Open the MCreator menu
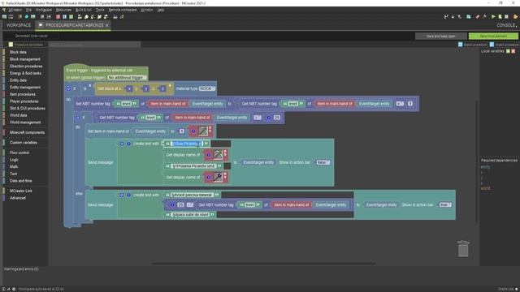 tap(15, 10)
